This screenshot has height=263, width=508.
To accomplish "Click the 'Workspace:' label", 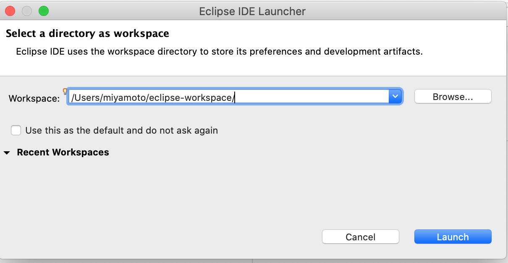I will point(34,98).
